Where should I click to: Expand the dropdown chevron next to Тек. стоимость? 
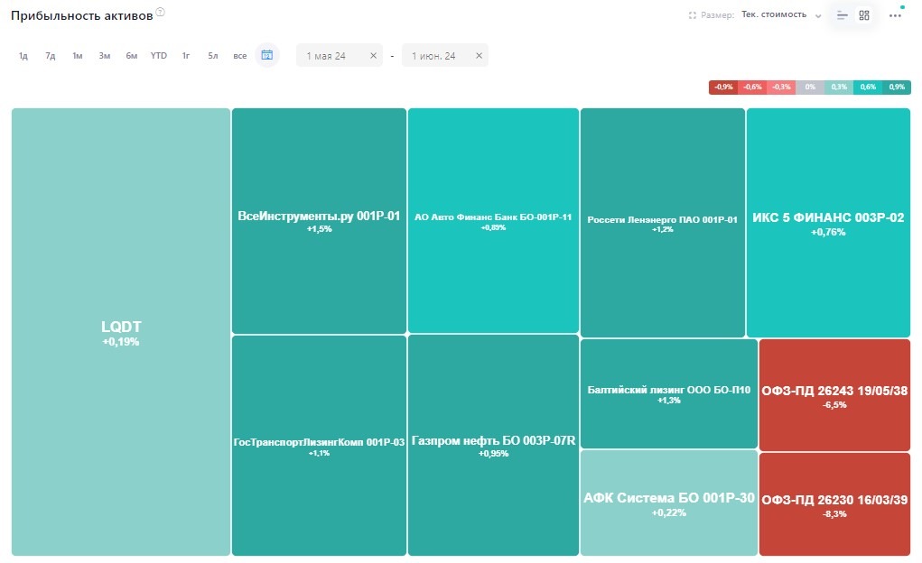(818, 16)
